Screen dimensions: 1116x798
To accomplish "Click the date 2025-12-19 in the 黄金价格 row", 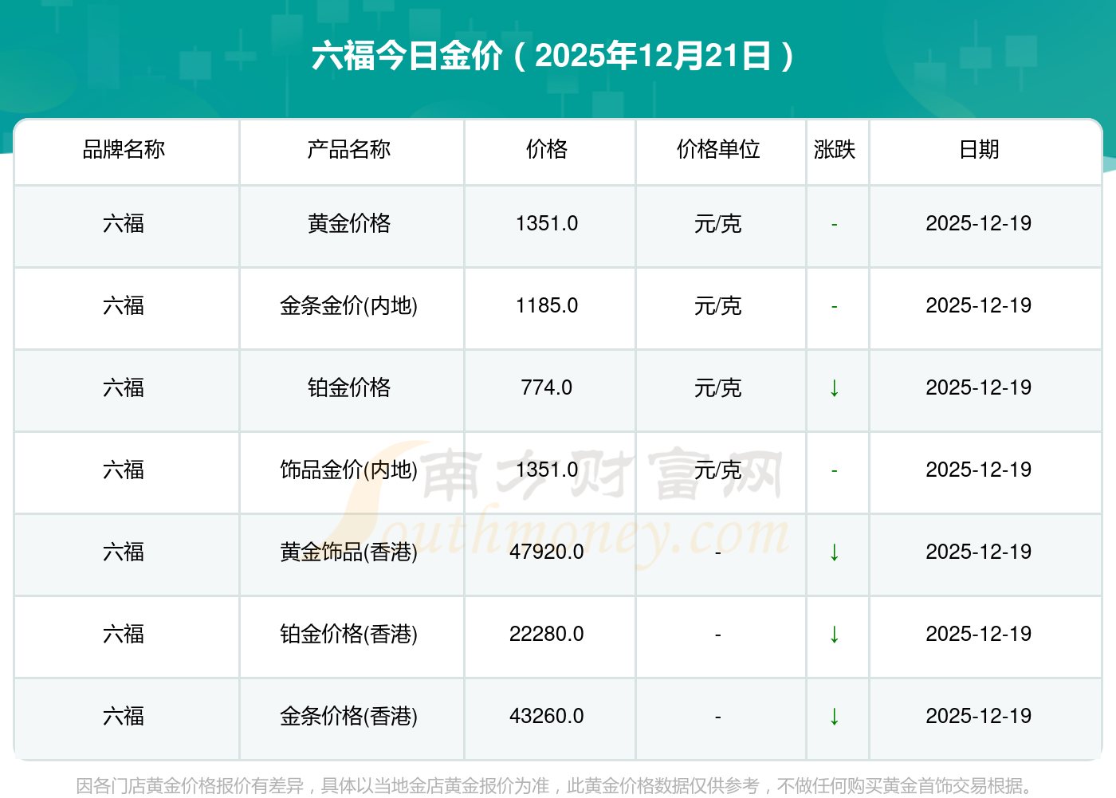I will click(979, 224).
